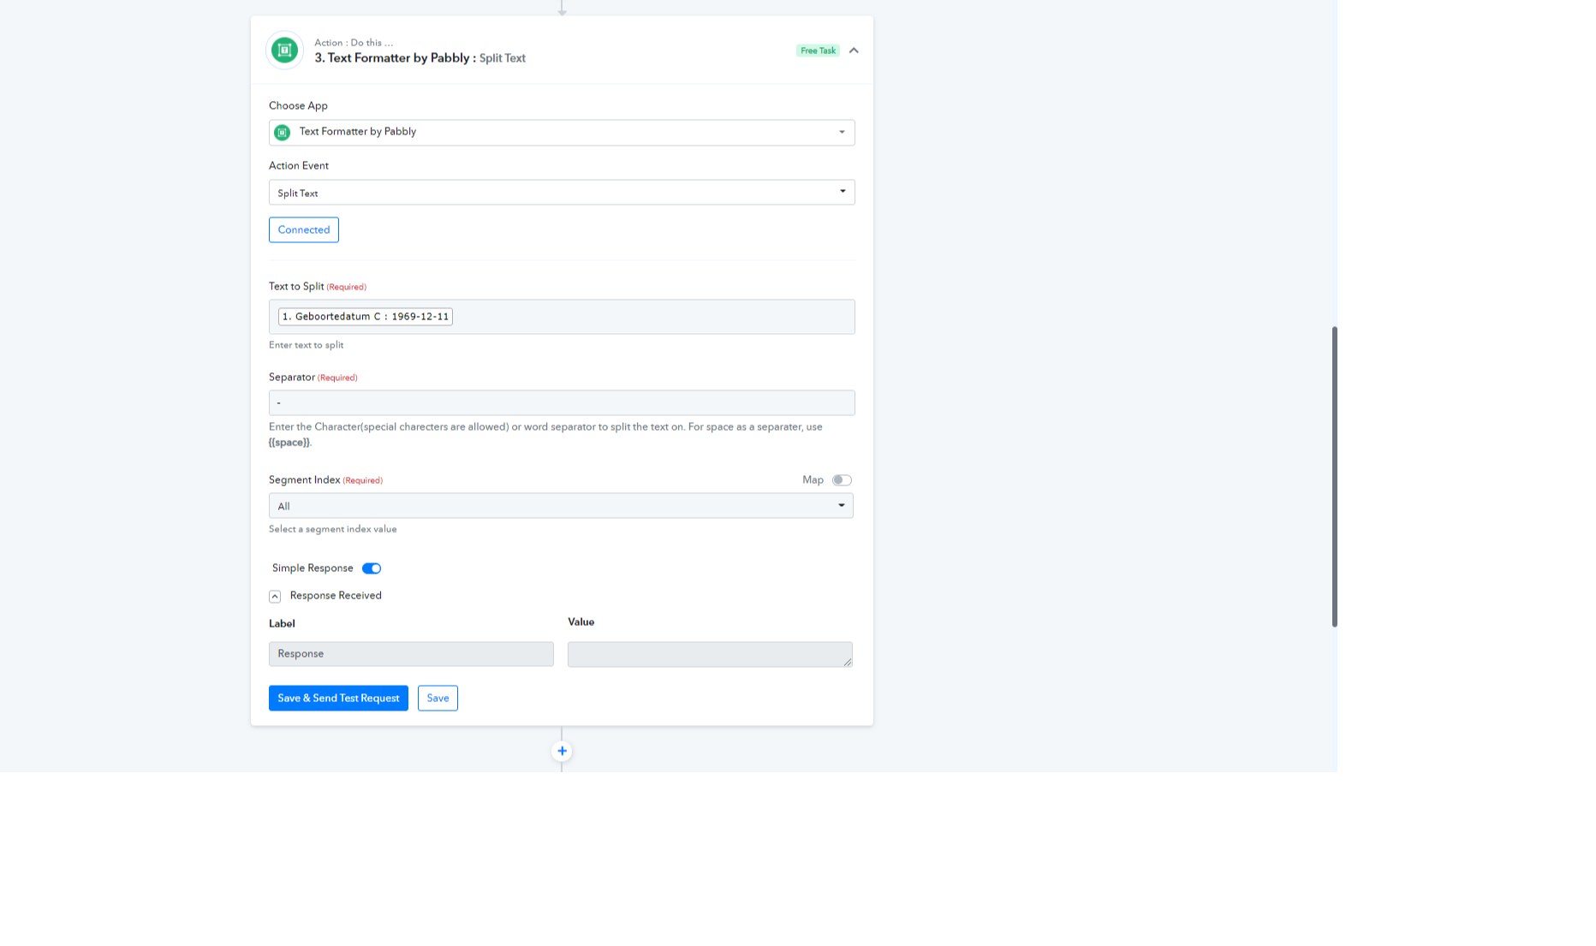The image size is (1596, 946).
Task: Click the Separator input field
Action: [x=562, y=402]
